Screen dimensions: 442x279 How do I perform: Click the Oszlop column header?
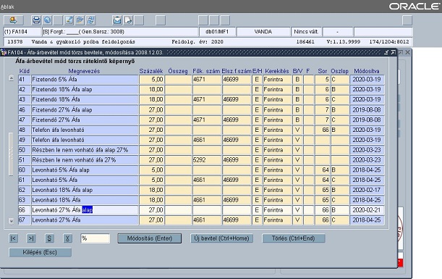339,71
